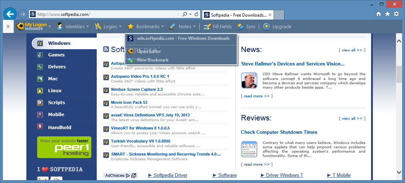The width and height of the screenshot is (405, 183).
Task: Click the Sync toolbar button
Action: tap(247, 26)
